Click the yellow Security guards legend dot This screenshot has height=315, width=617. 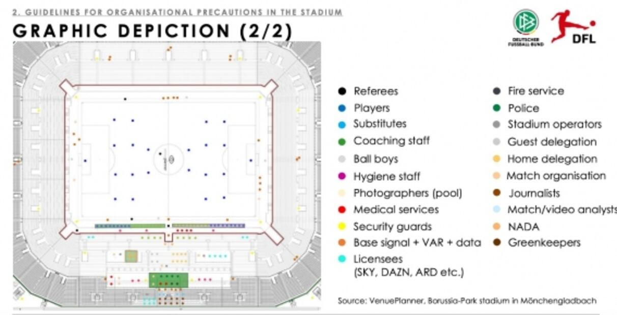[x=342, y=227]
